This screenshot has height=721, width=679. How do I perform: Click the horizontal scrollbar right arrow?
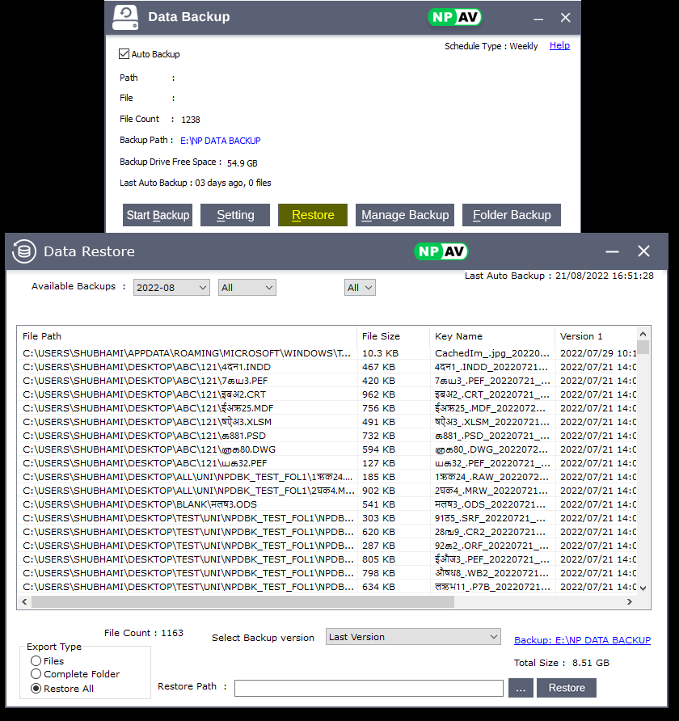630,602
